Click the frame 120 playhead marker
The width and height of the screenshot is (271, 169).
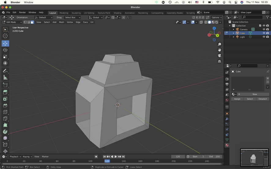[107, 161]
